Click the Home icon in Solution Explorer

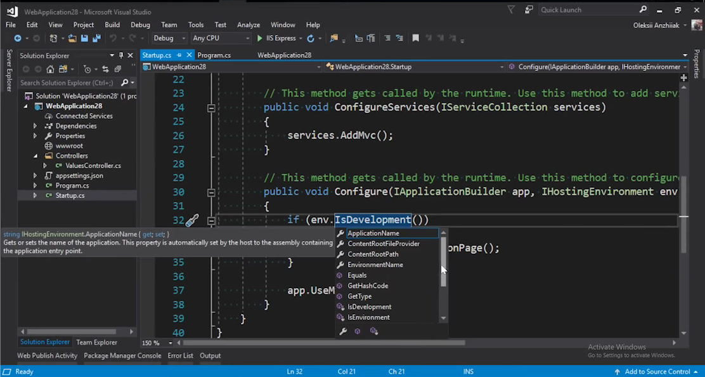(51, 69)
